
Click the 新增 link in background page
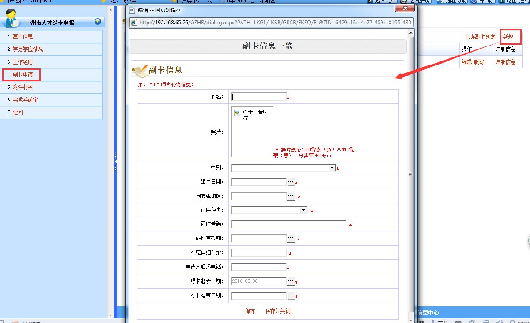click(508, 37)
